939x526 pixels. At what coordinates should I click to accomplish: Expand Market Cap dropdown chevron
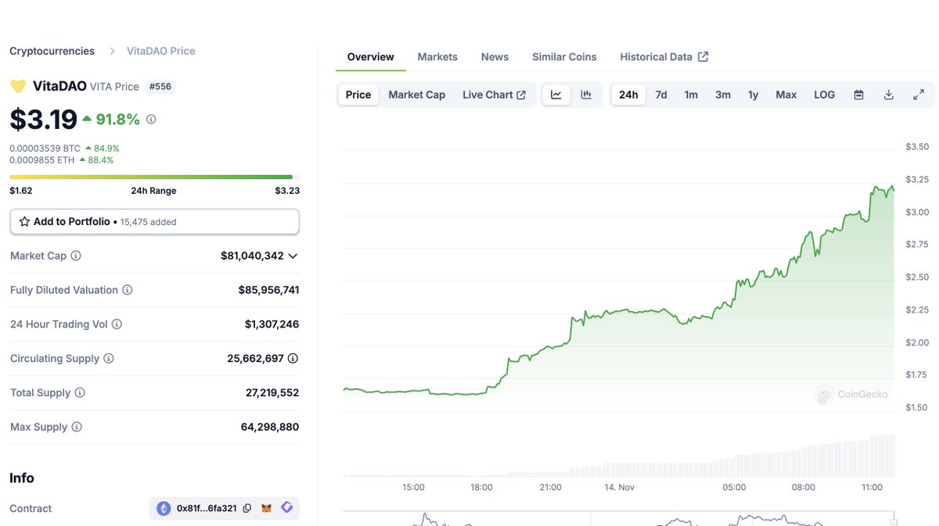point(293,256)
